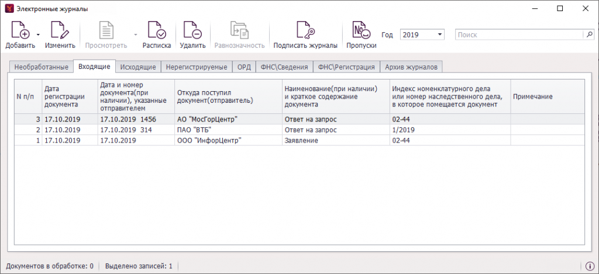
Task: Click the Электронные журналы app icon
Action: [8, 8]
